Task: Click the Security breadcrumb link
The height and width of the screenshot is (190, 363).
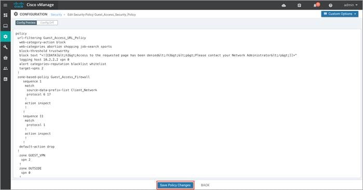Action: click(x=56, y=15)
